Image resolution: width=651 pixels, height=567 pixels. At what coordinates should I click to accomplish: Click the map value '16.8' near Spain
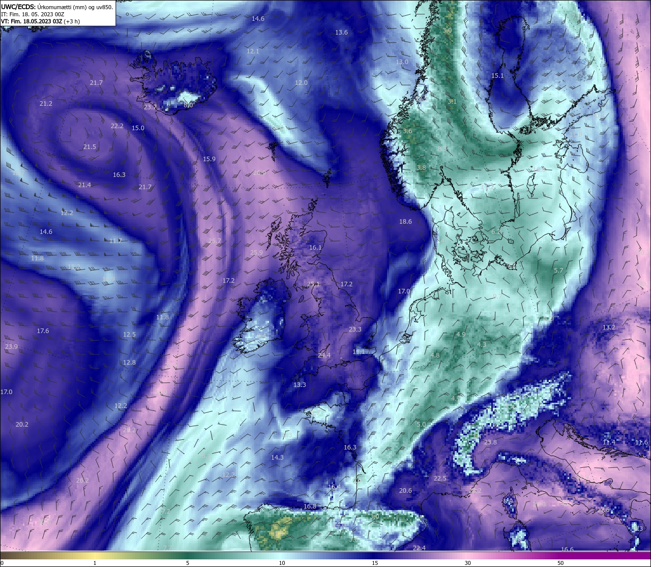[310, 506]
